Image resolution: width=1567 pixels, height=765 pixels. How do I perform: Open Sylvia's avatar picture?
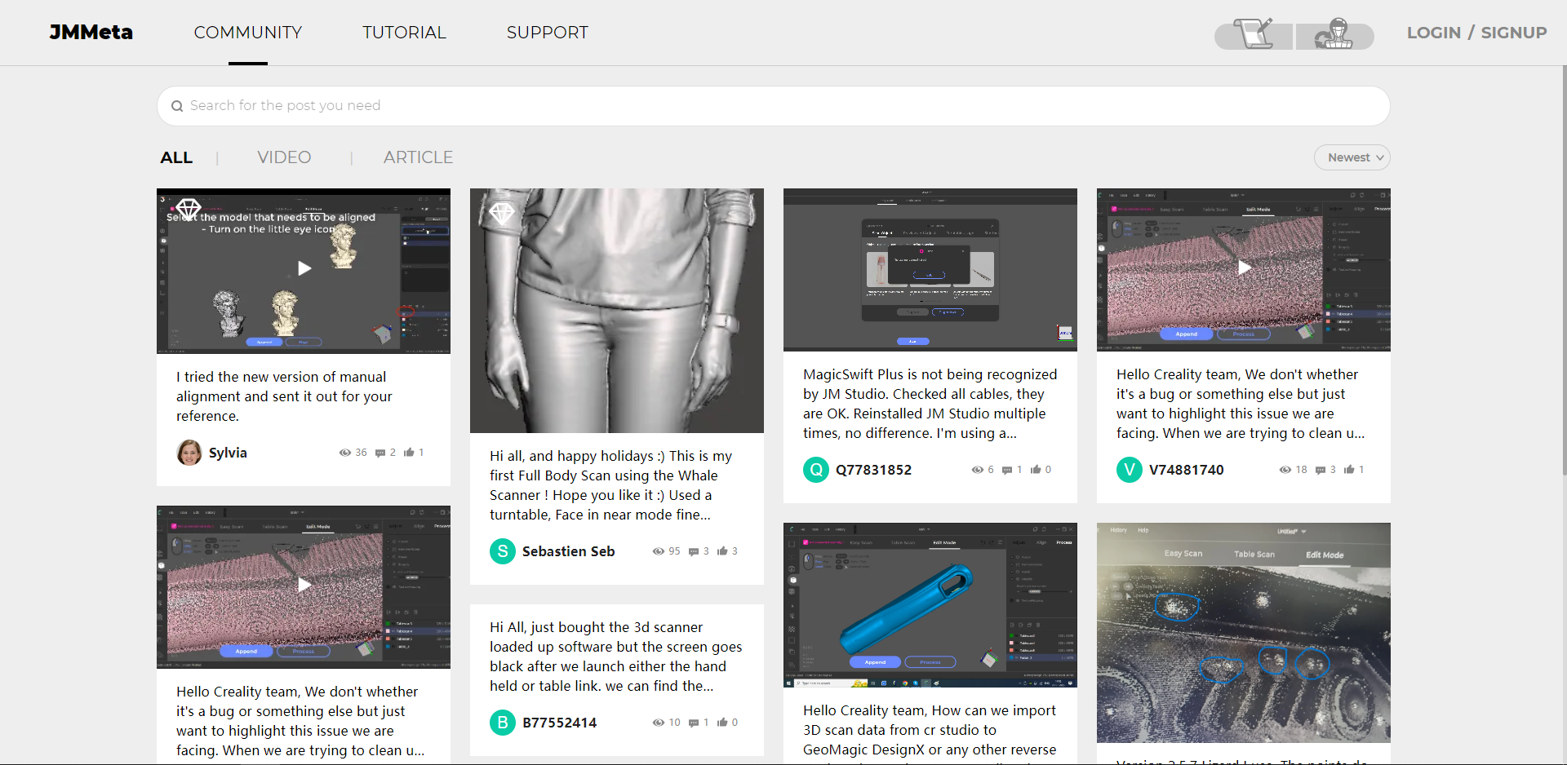tap(189, 453)
